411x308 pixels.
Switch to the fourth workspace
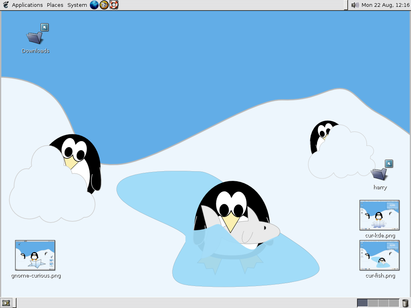(394, 303)
